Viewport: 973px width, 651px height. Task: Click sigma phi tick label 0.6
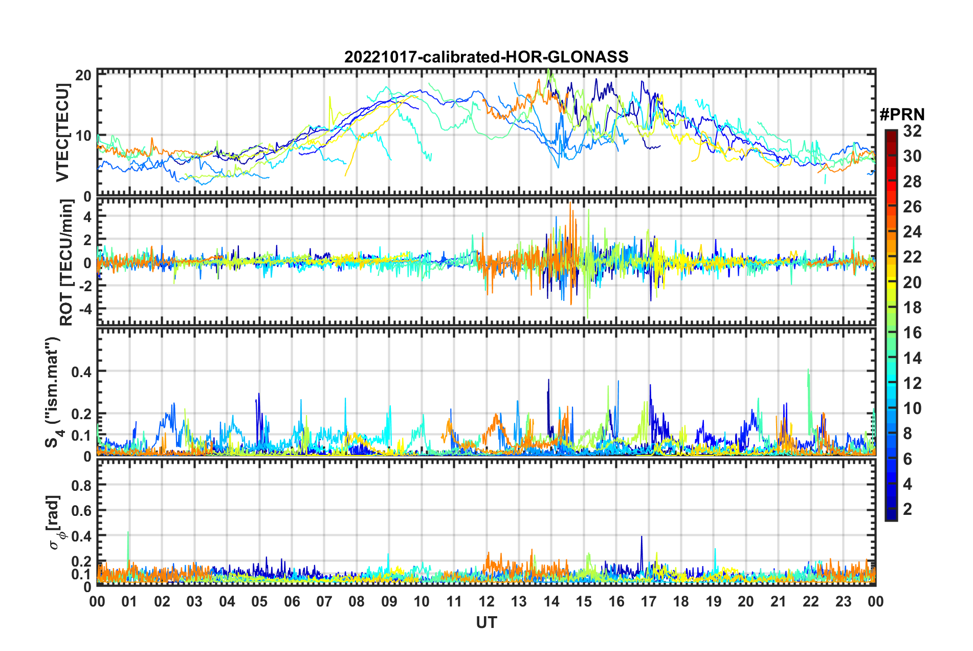[x=82, y=510]
